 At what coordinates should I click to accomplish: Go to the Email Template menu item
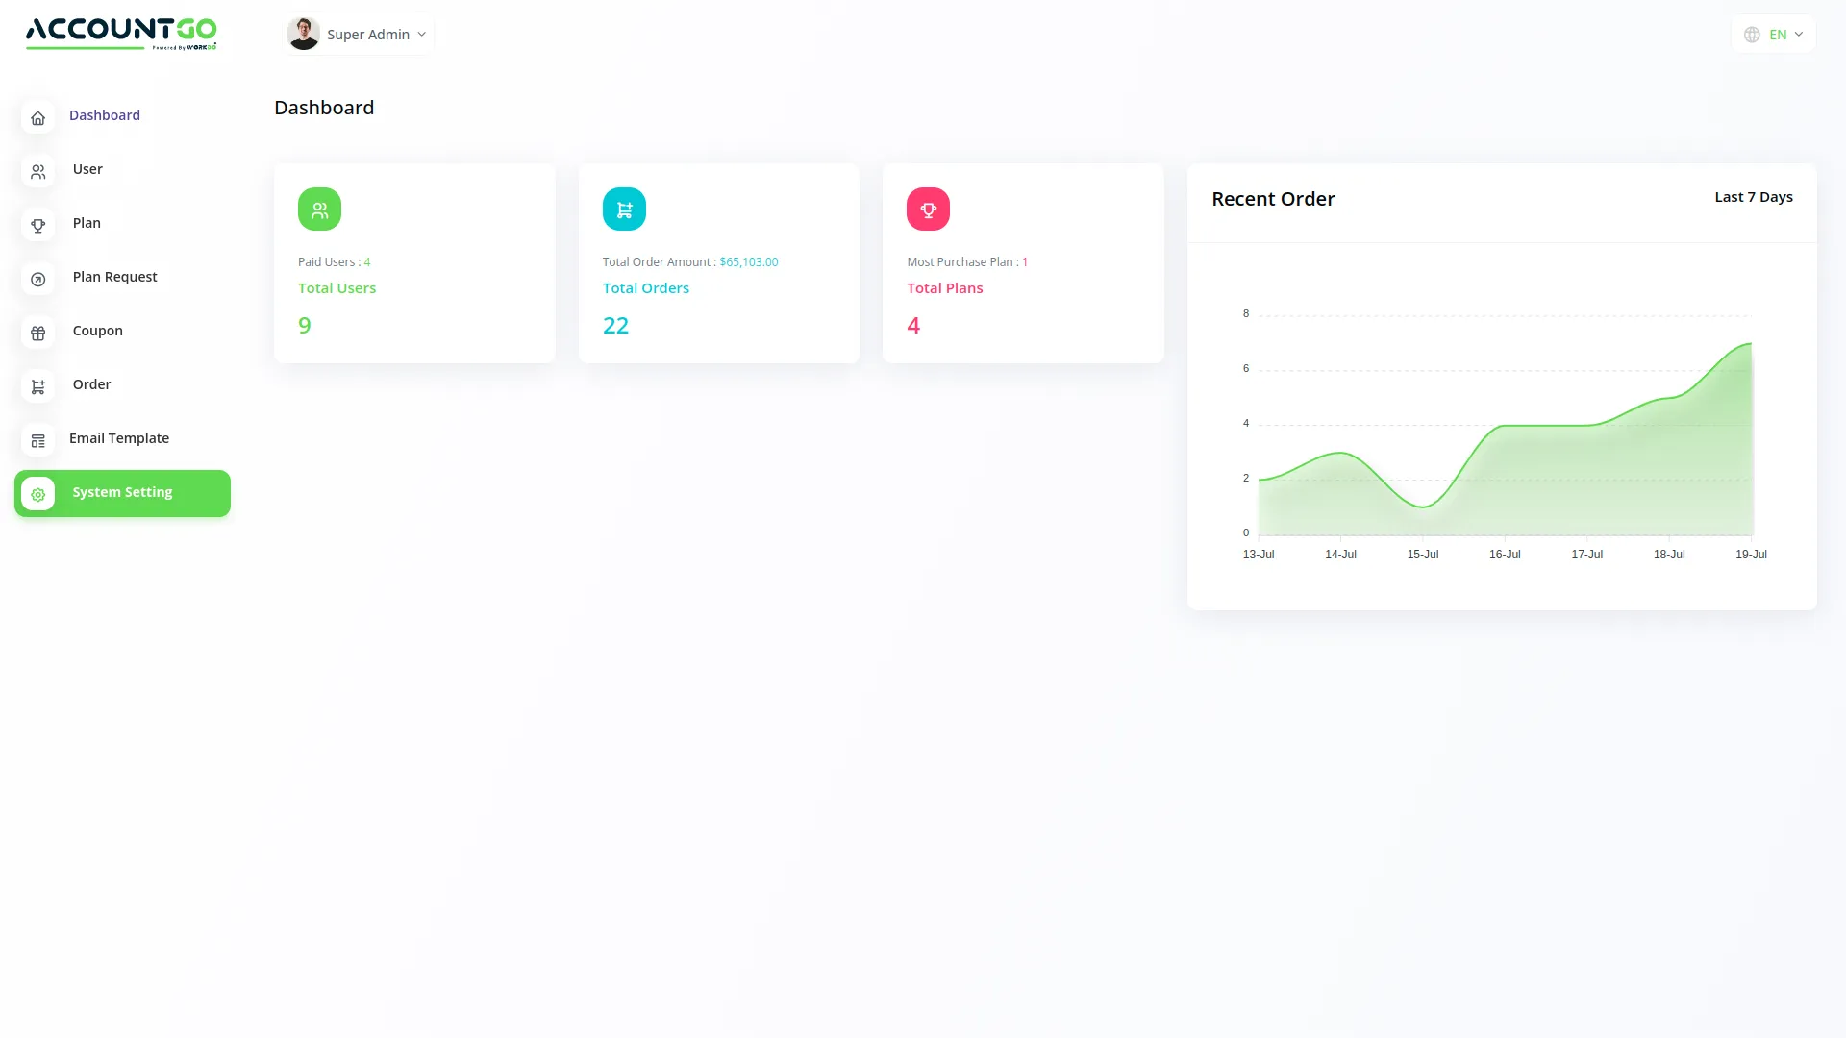[x=119, y=438]
